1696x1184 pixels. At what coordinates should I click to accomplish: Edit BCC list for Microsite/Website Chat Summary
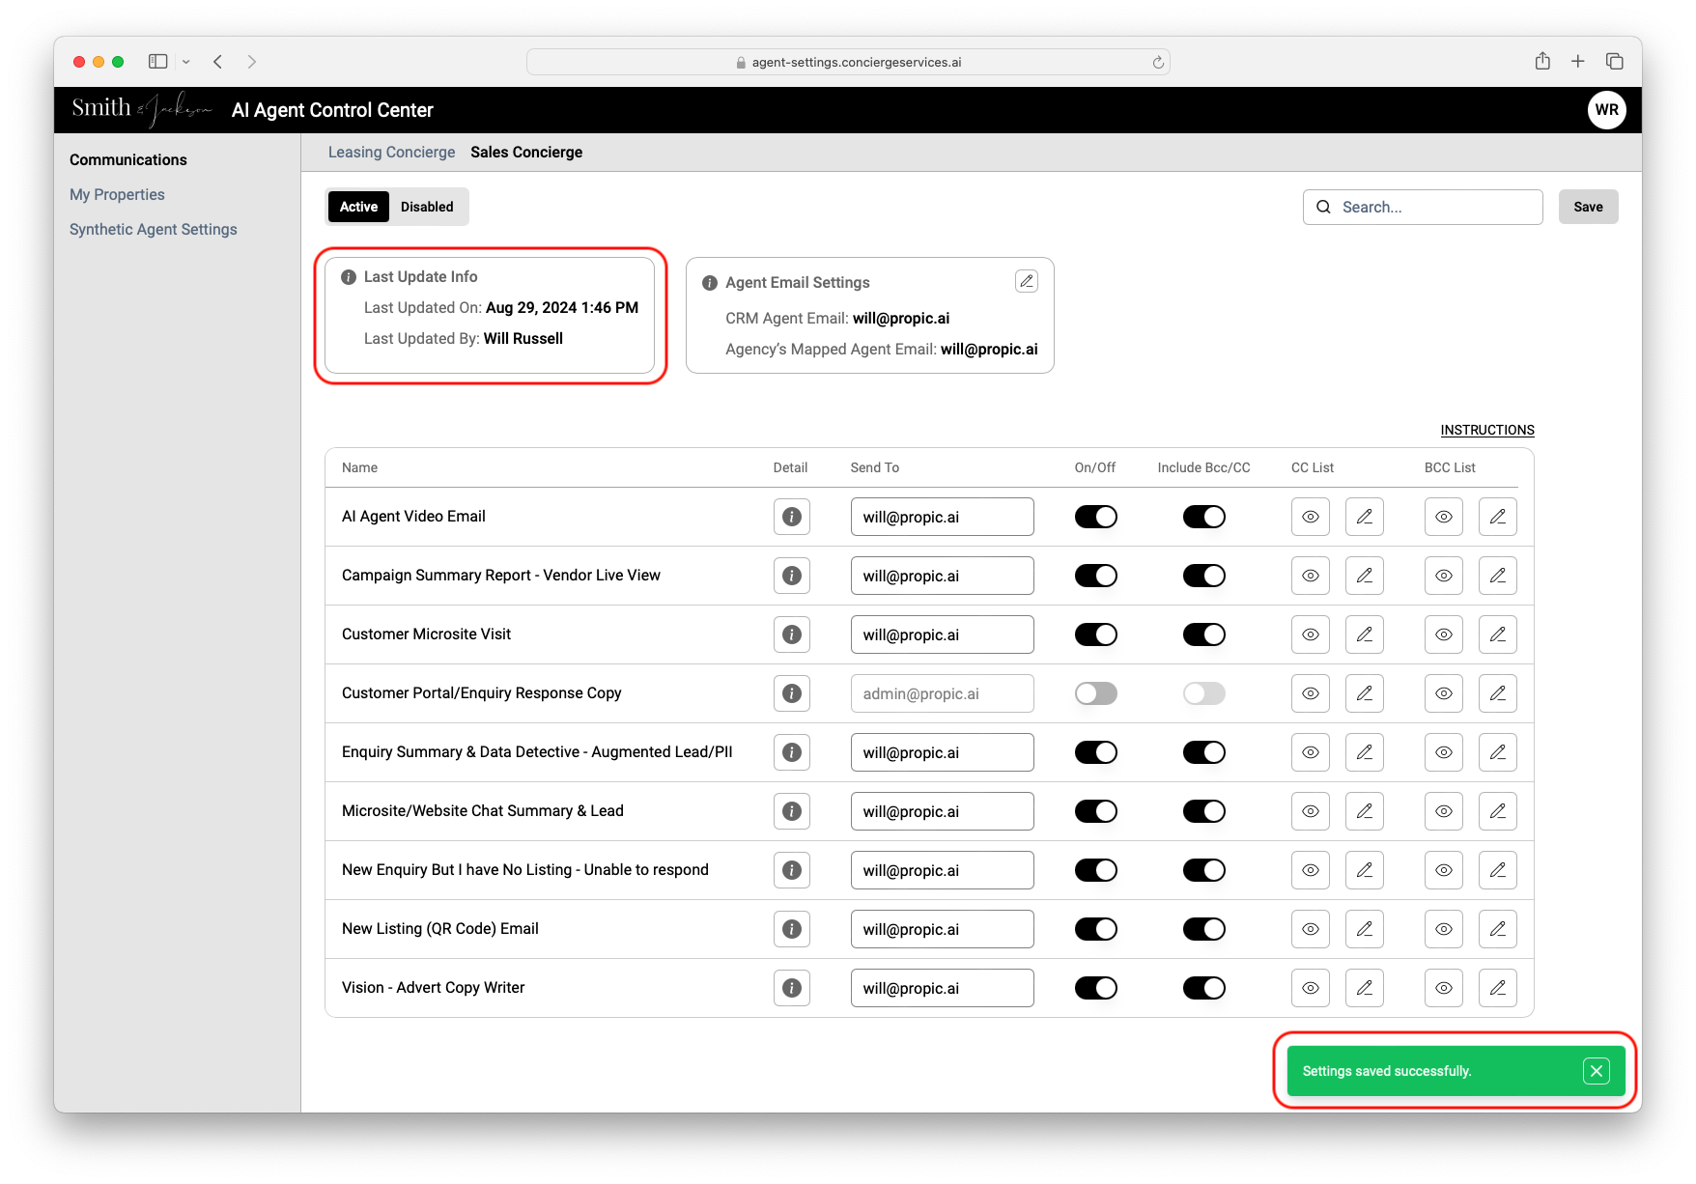pyautogui.click(x=1498, y=811)
